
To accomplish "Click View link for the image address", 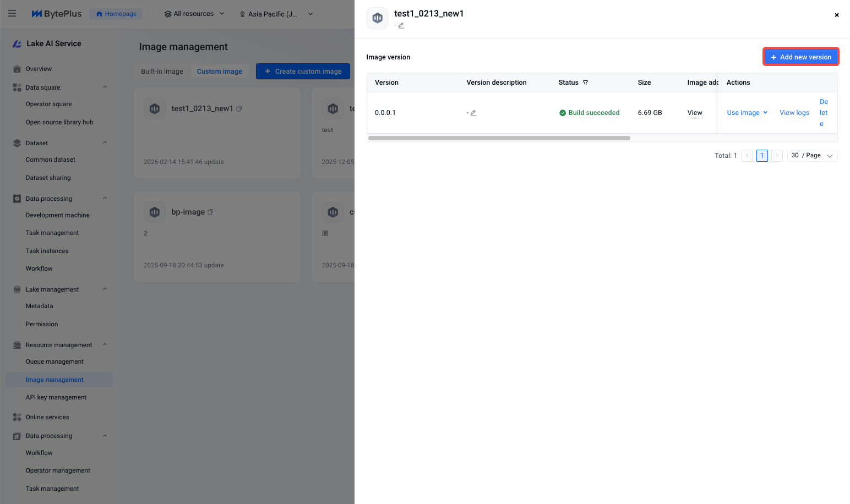I will [x=694, y=113].
